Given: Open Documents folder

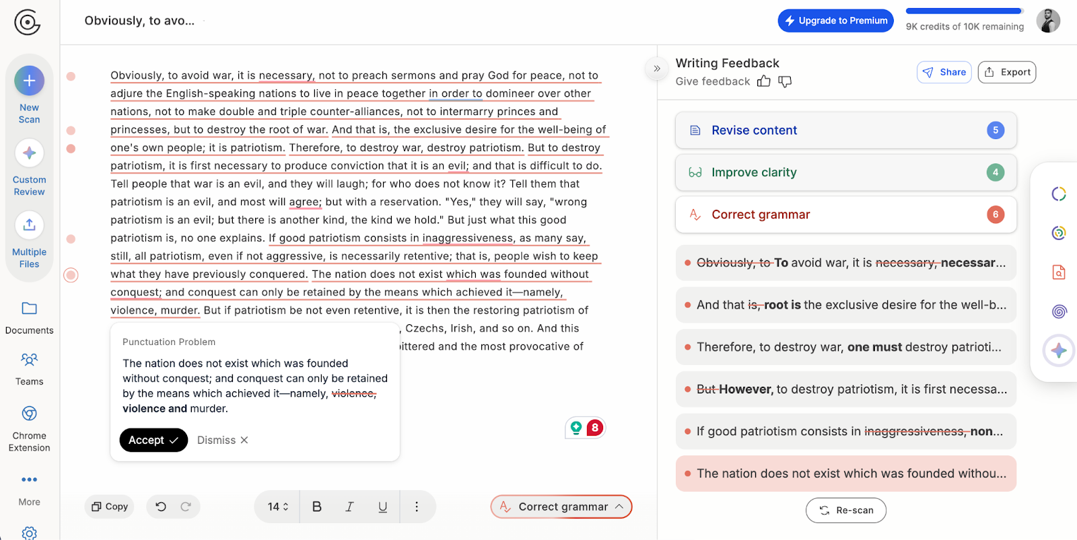Looking at the screenshot, I should coord(29,318).
